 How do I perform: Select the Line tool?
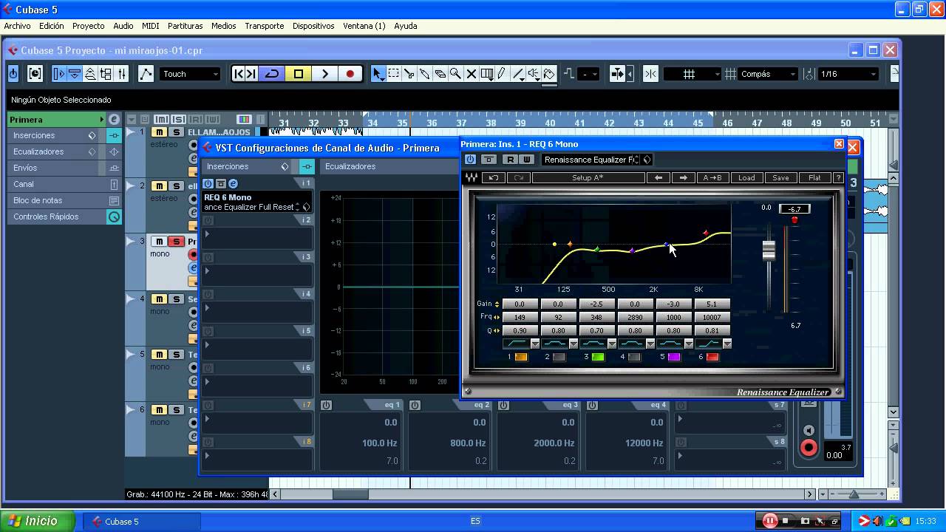click(518, 73)
